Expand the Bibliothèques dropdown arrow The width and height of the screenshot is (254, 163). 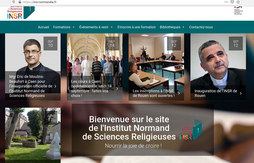tap(184, 27)
